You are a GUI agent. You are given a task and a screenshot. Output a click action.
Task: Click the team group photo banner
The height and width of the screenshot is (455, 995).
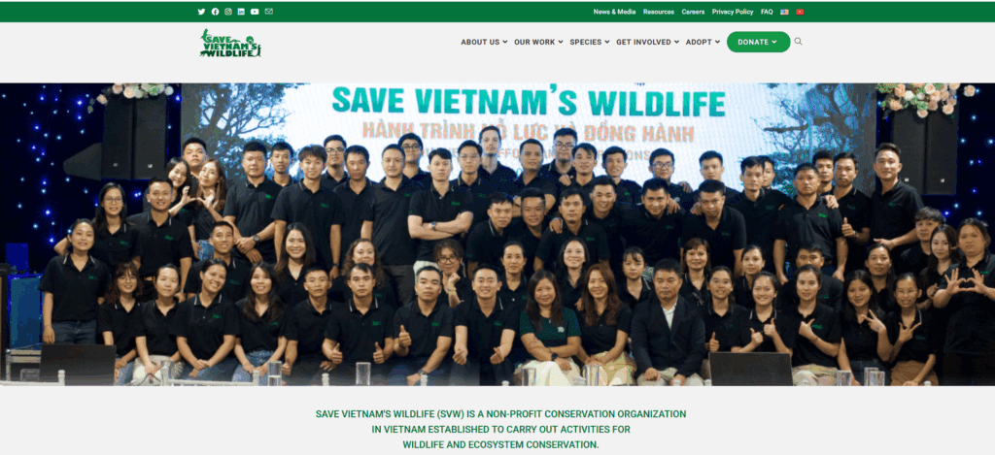pyautogui.click(x=497, y=235)
